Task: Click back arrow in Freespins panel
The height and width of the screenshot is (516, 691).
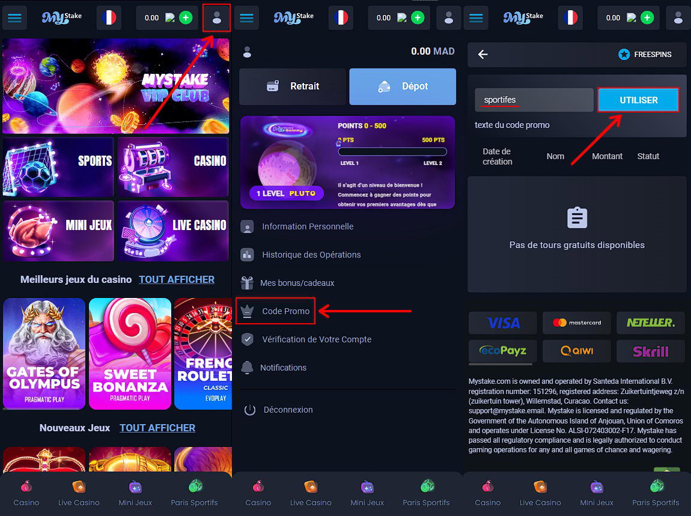Action: pos(483,54)
